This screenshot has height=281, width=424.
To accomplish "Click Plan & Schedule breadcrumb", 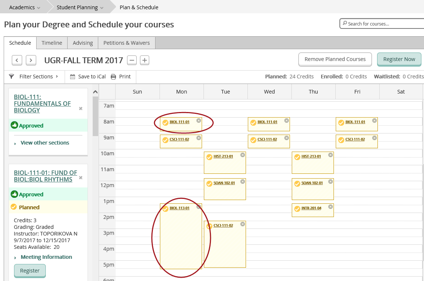I will point(139,7).
